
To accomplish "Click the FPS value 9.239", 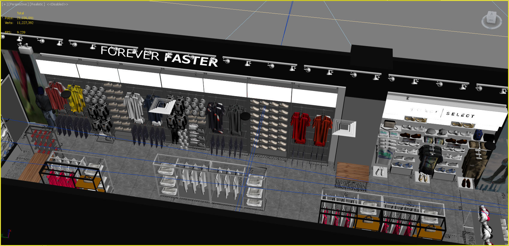I will (21, 32).
